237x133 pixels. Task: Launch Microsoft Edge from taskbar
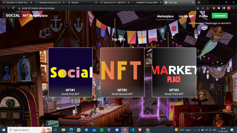(71, 130)
